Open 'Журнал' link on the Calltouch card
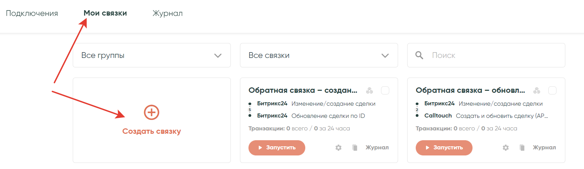 pos(544,148)
